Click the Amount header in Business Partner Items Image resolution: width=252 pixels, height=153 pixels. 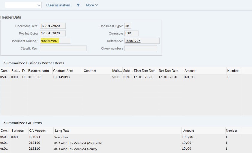pos(190,71)
